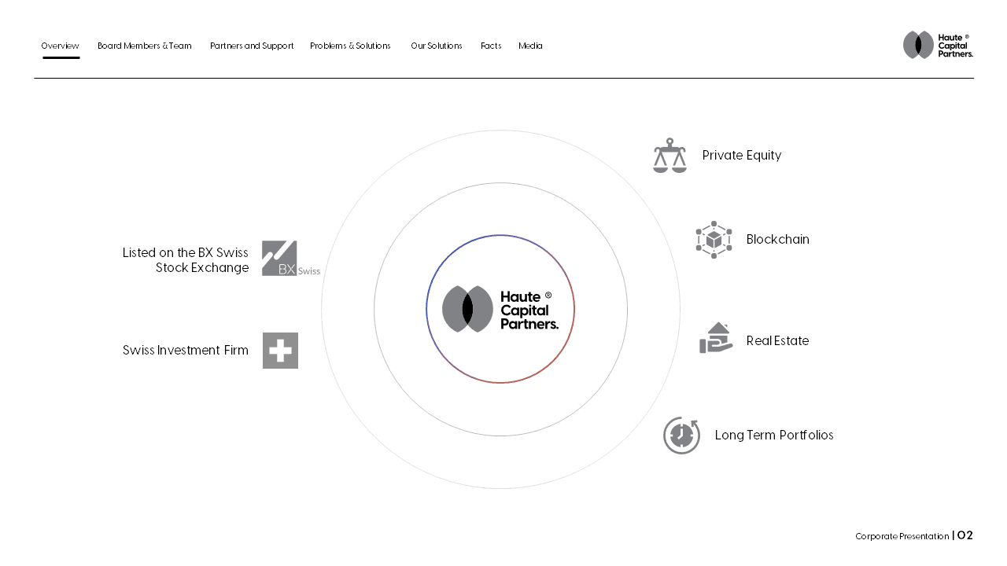The height and width of the screenshot is (566, 1007).
Task: Click the page number 02
Action: (965, 535)
